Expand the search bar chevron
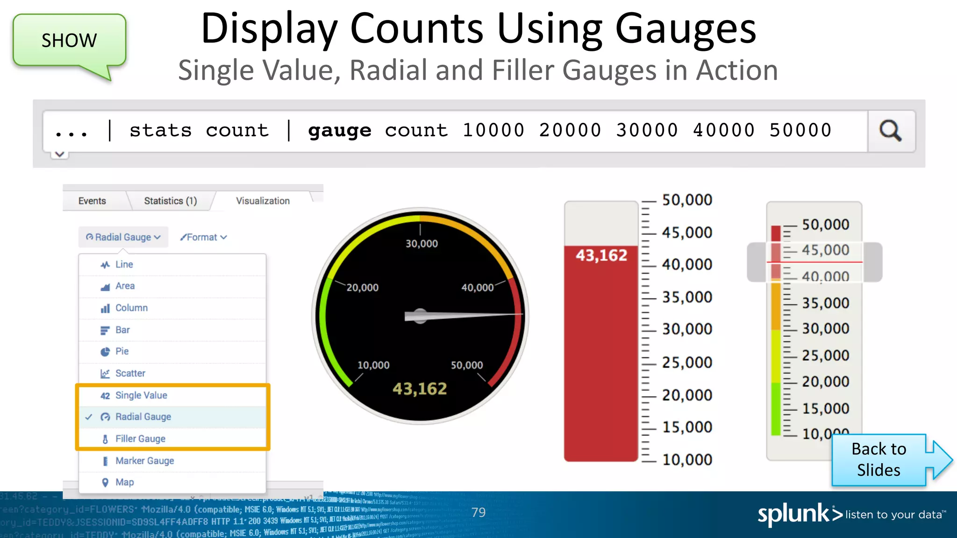 60,154
